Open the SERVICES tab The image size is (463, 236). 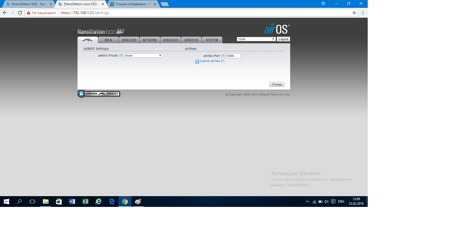(x=191, y=40)
